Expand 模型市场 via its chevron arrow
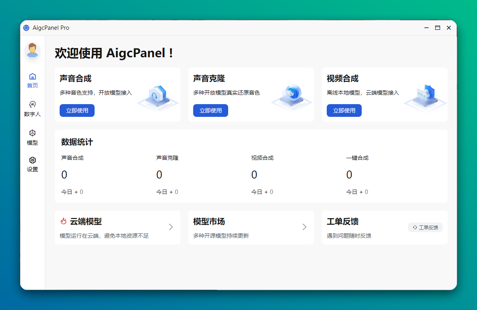This screenshot has height=310, width=477. pyautogui.click(x=304, y=227)
